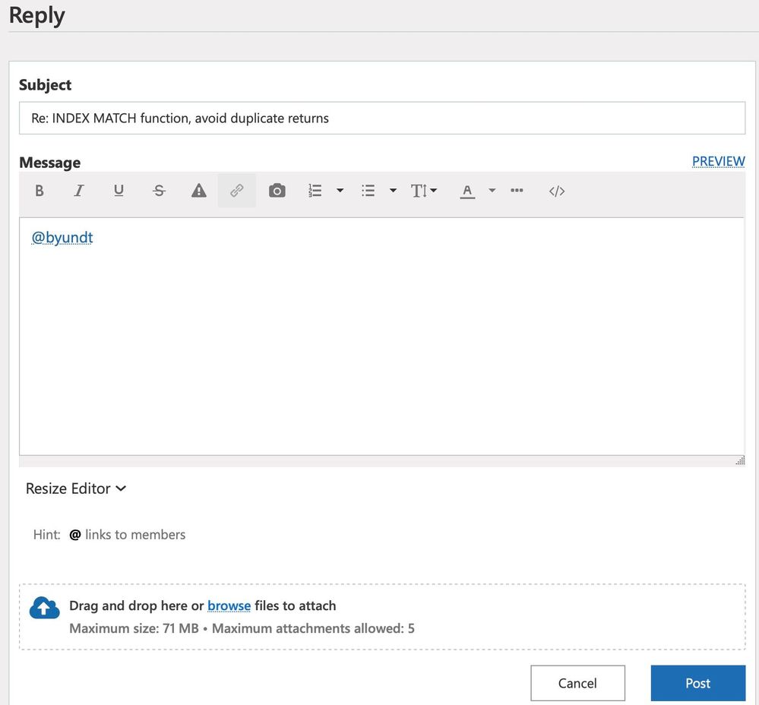Viewport: 759px width, 705px height.
Task: Toggle Italic formatting
Action: 79,191
